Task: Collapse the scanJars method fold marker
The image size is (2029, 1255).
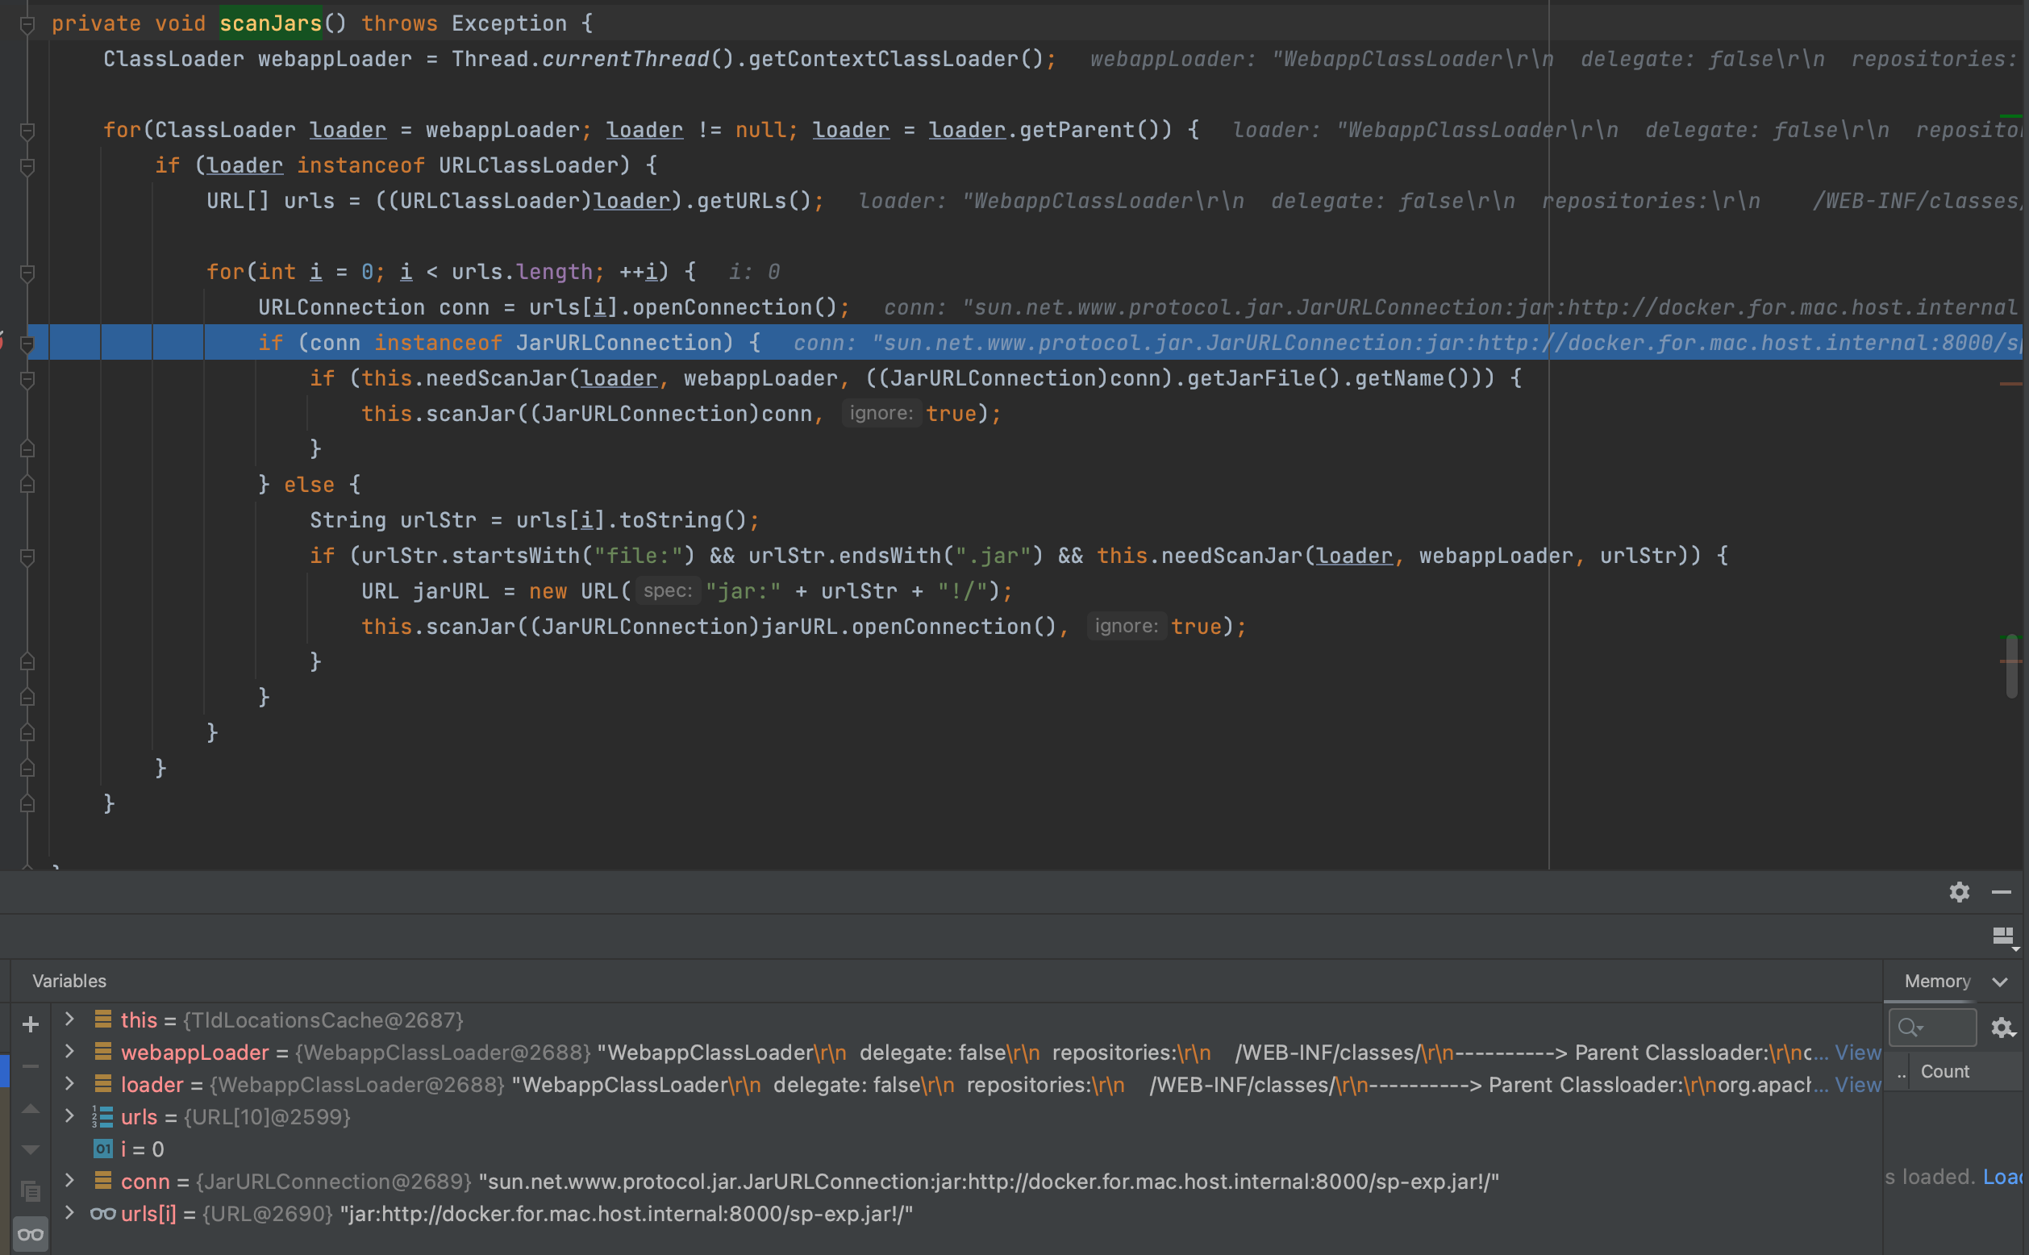Action: point(27,24)
